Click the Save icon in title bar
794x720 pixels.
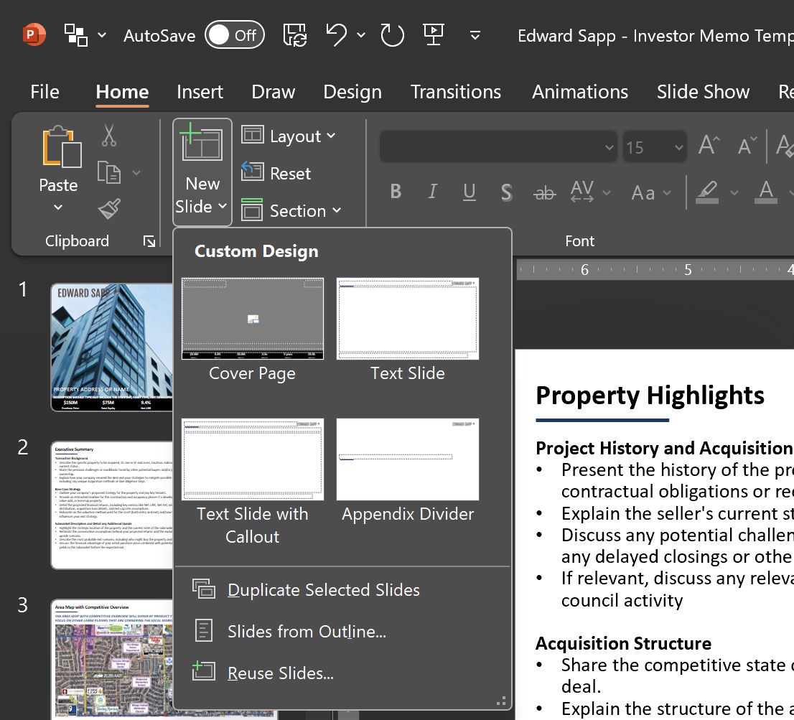pos(295,34)
